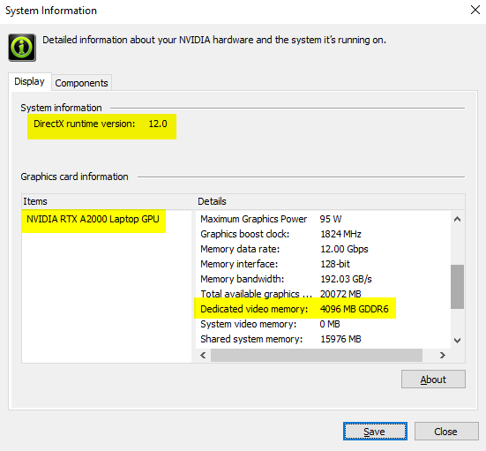
Task: Click the Graphics card information heading
Action: [x=74, y=177]
